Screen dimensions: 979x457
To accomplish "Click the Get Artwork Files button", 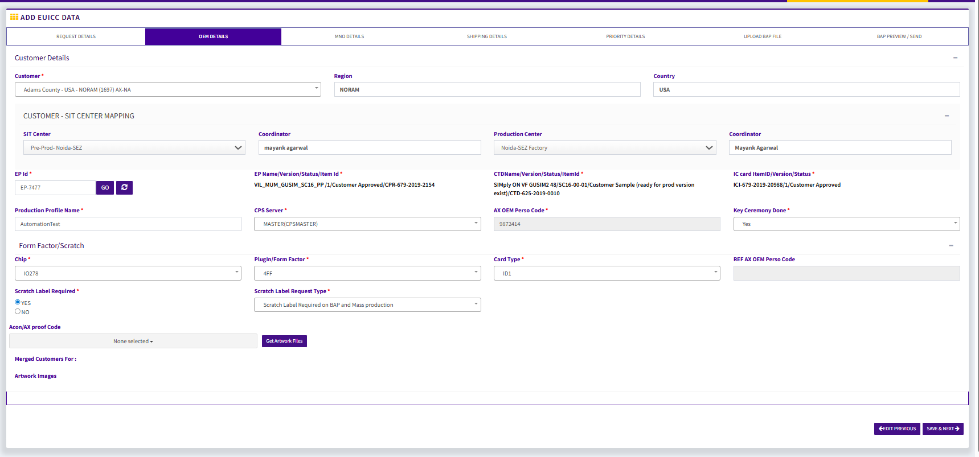I will tap(284, 341).
